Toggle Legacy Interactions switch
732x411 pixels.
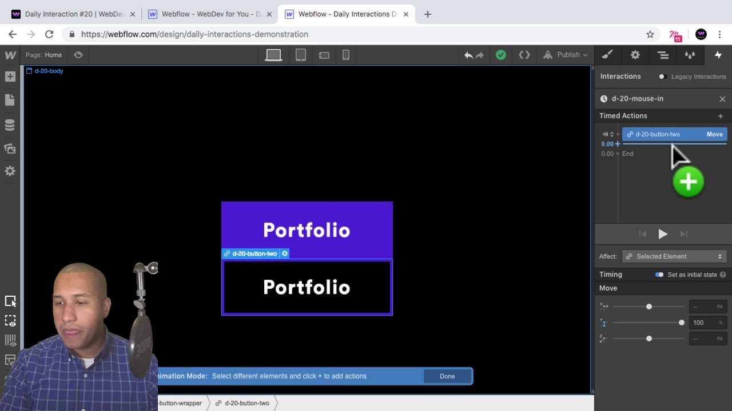click(x=662, y=76)
